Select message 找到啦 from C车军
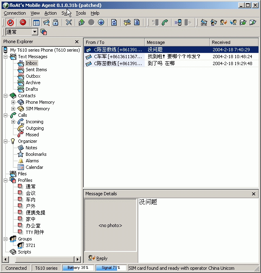 tap(171, 57)
